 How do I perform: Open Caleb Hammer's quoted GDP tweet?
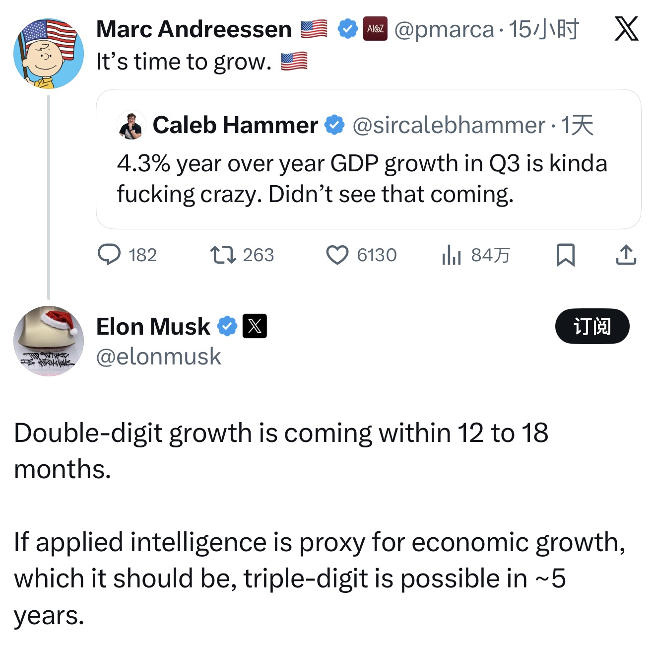362,179
